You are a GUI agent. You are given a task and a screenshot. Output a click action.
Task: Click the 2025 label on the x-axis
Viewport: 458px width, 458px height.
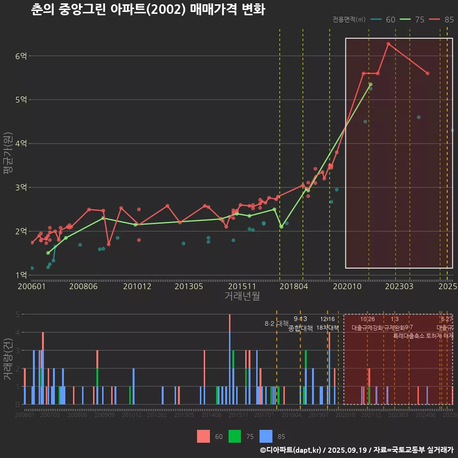pos(448,286)
